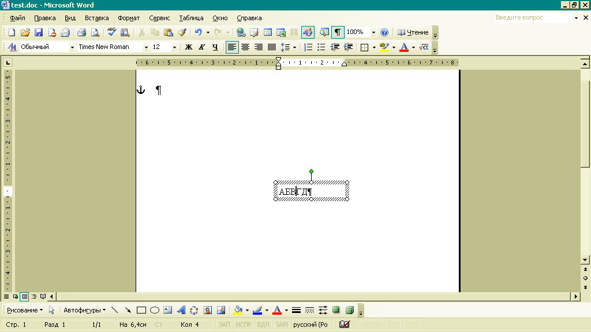
Task: Open the Автофигуры shapes button
Action: click(84, 310)
